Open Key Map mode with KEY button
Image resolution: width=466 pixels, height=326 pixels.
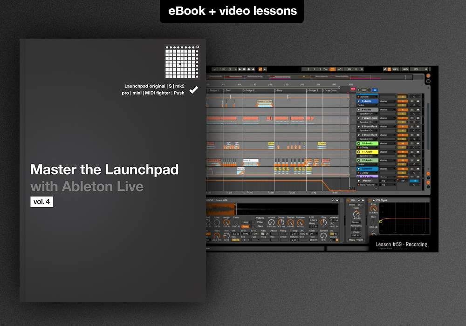point(396,69)
